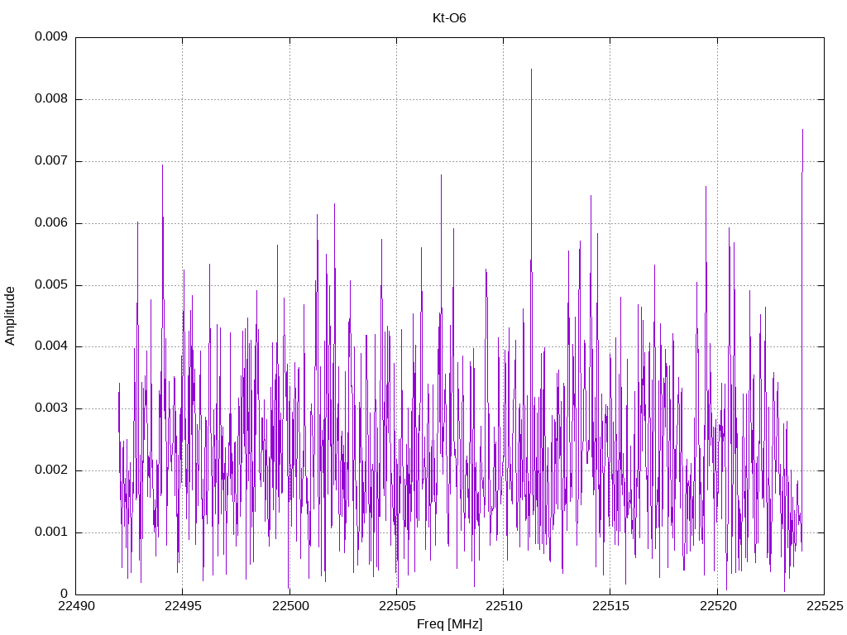Click y-axis tick label 0.002
Image resolution: width=847 pixels, height=635 pixels.
click(51, 470)
